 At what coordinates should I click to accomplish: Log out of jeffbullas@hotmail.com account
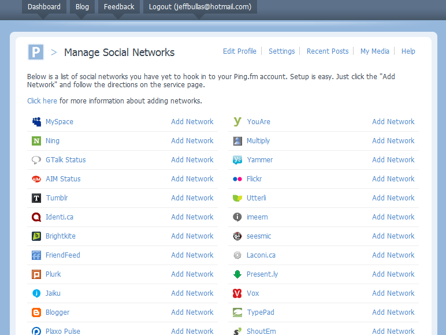coord(200,7)
